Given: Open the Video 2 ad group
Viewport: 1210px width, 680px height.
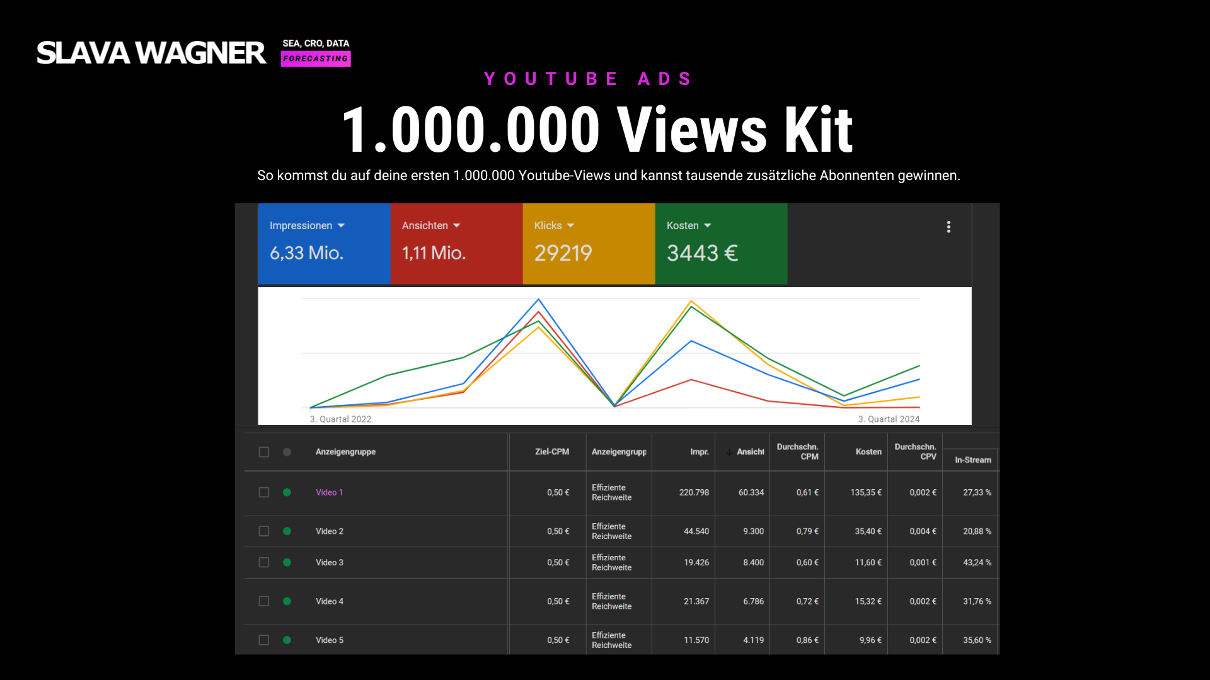Looking at the screenshot, I should point(330,531).
